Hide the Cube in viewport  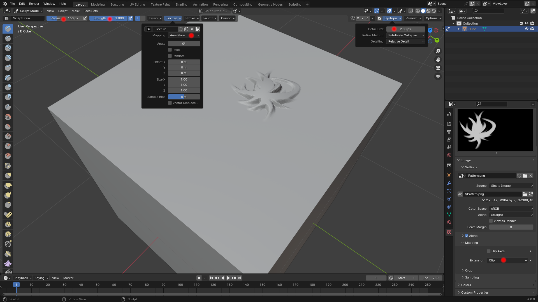tap(527, 29)
